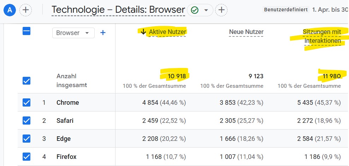Sort by the Neue Nutzer column
Screen dimensions: 349x166
point(246,32)
